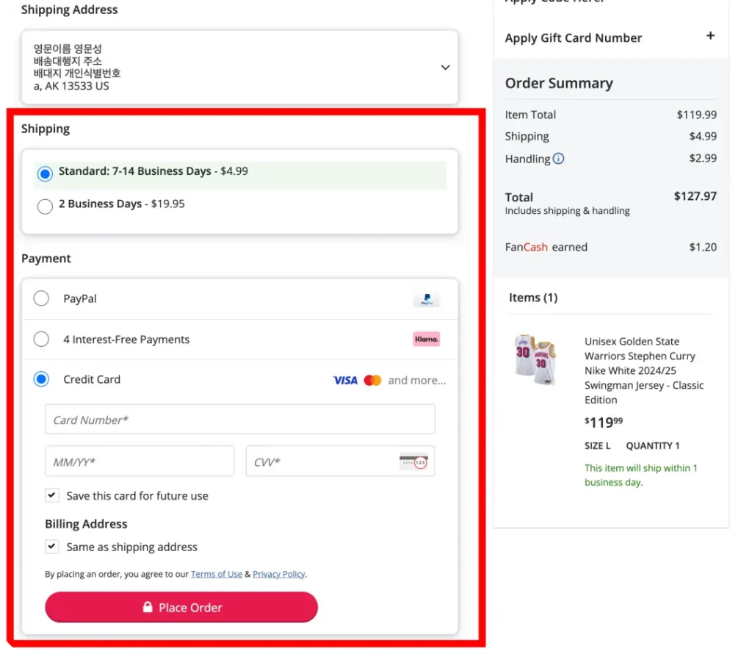Click the Mastercard icon next to VISA

[x=372, y=380]
